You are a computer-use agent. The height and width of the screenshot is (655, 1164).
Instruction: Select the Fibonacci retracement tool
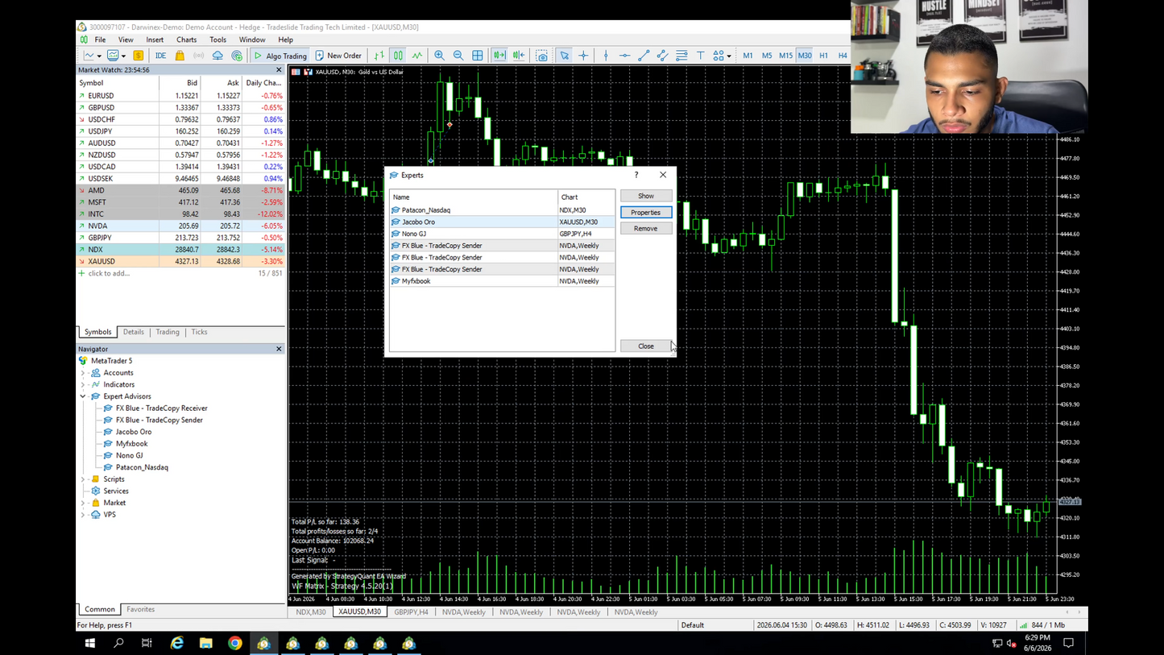[681, 56]
